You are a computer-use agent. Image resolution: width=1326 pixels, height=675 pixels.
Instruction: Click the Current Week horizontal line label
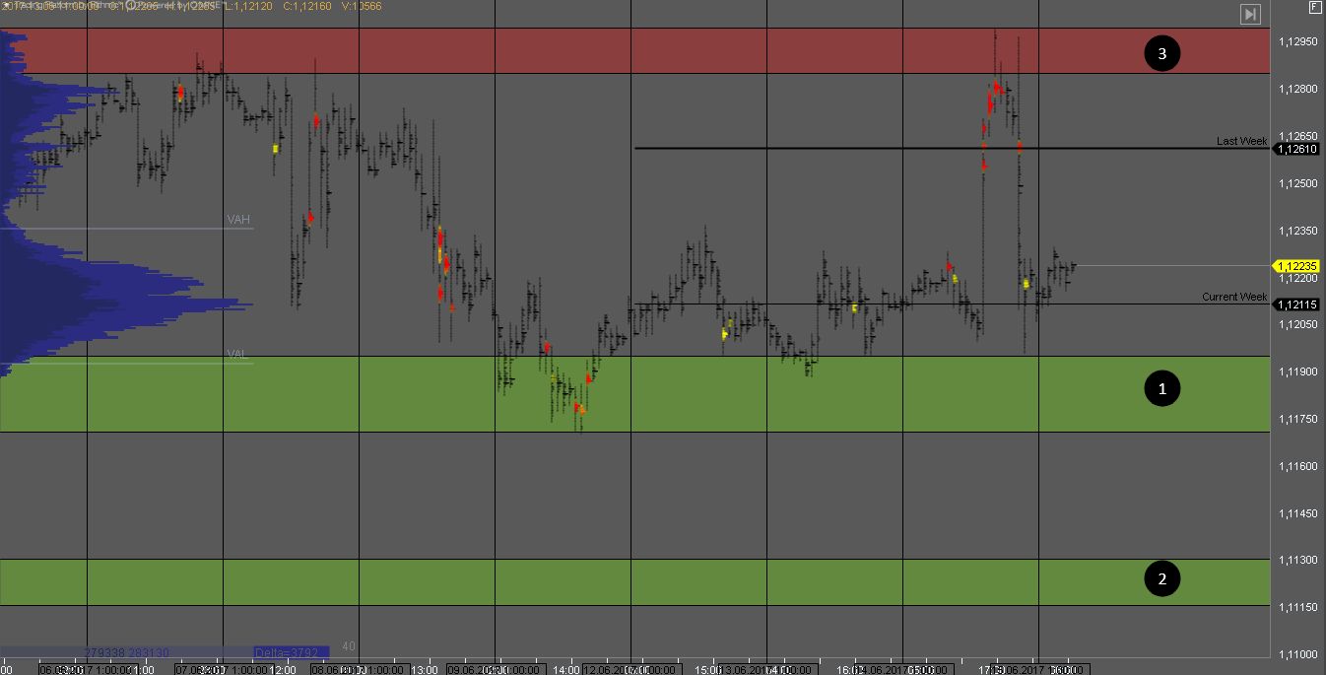[x=1234, y=297]
